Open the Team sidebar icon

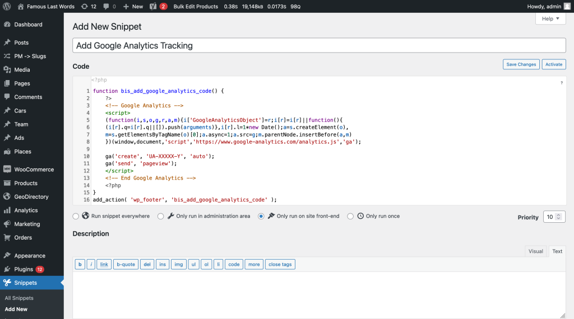click(7, 124)
